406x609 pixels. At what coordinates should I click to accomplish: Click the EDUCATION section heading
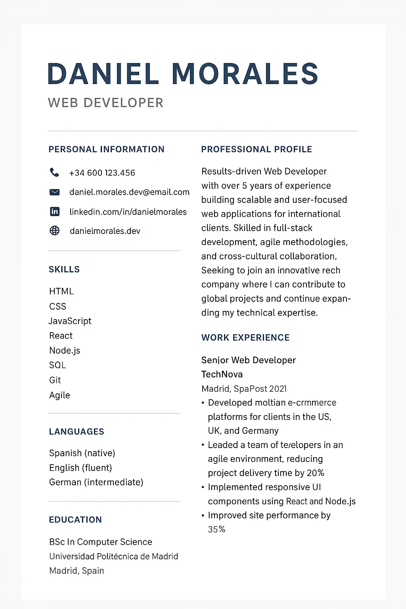click(x=75, y=520)
